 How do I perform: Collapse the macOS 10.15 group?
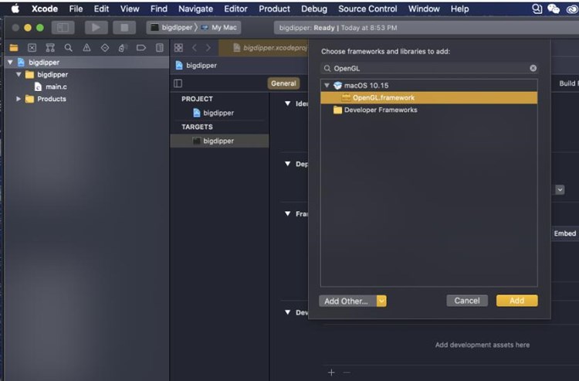pos(327,86)
